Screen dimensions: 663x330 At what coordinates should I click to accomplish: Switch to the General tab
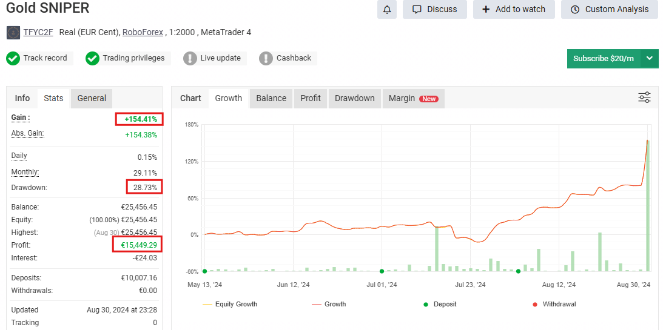click(x=92, y=98)
